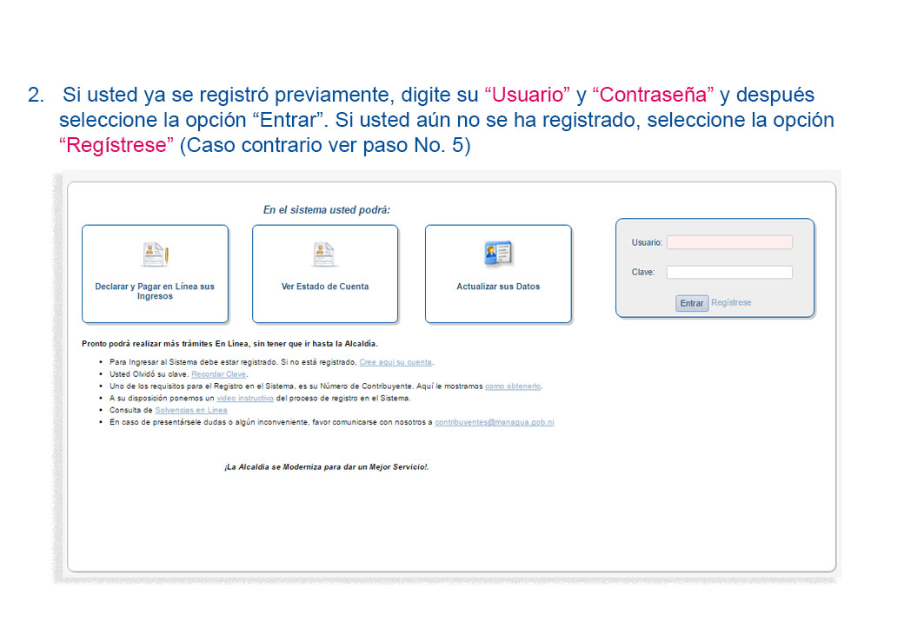Image resolution: width=904 pixels, height=634 pixels.
Task: Click the Actualizar sus Datos ID card icon
Action: pyautogui.click(x=498, y=254)
